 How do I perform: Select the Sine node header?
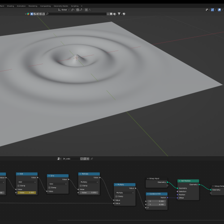point(58,176)
